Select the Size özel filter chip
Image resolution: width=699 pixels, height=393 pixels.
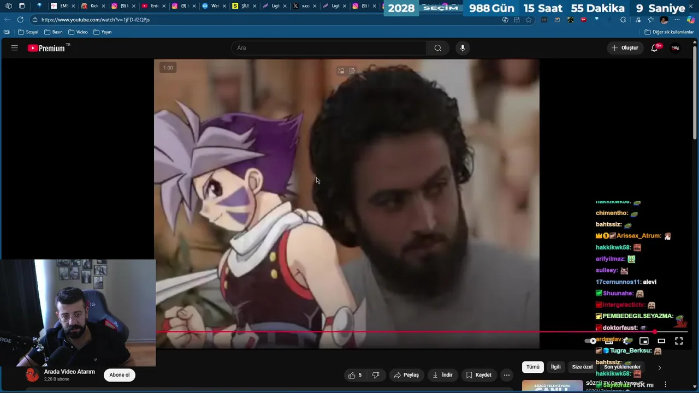point(582,367)
